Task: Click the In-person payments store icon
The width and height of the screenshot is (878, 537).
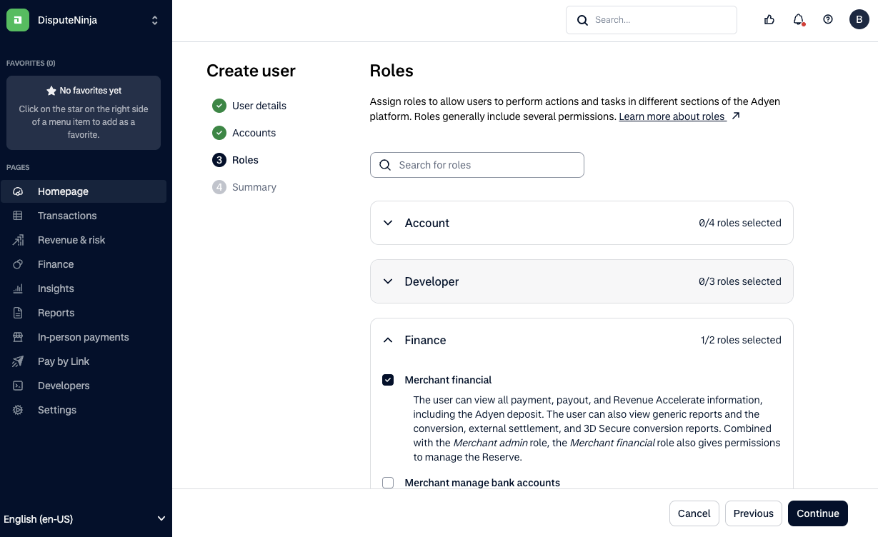Action: (19, 337)
